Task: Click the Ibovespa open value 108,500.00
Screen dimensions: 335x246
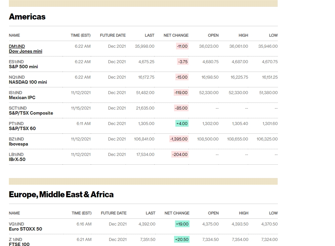Action: click(208, 139)
